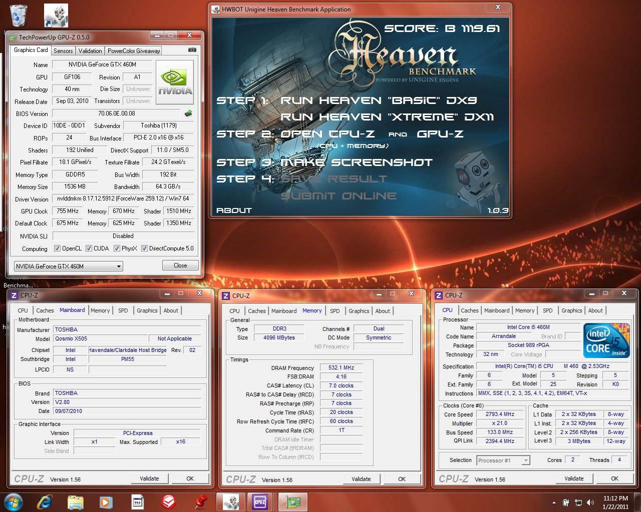Click MAKE SCREENSHOT in the Heaven window
Screen dimensions: 641x512
356,162
